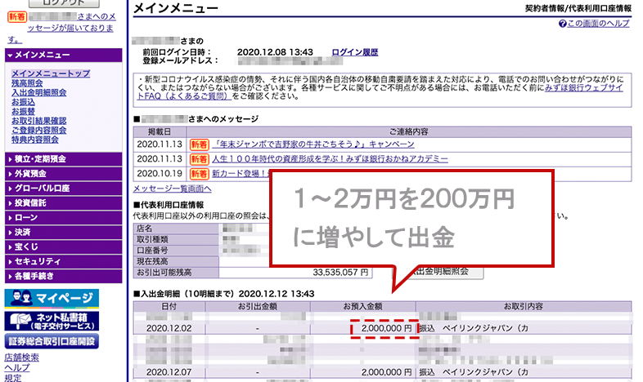Open 特典内容照会 link
The image size is (643, 382).
(35, 140)
